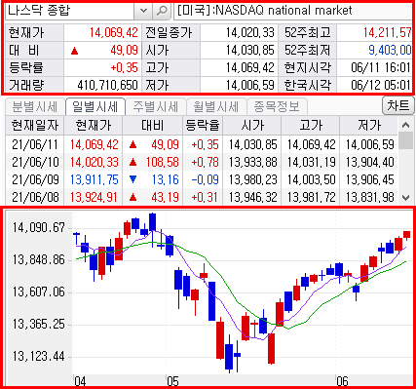Image resolution: width=416 pixels, height=389 pixels.
Task: Click the 대비 column header in table
Action: click(x=153, y=126)
